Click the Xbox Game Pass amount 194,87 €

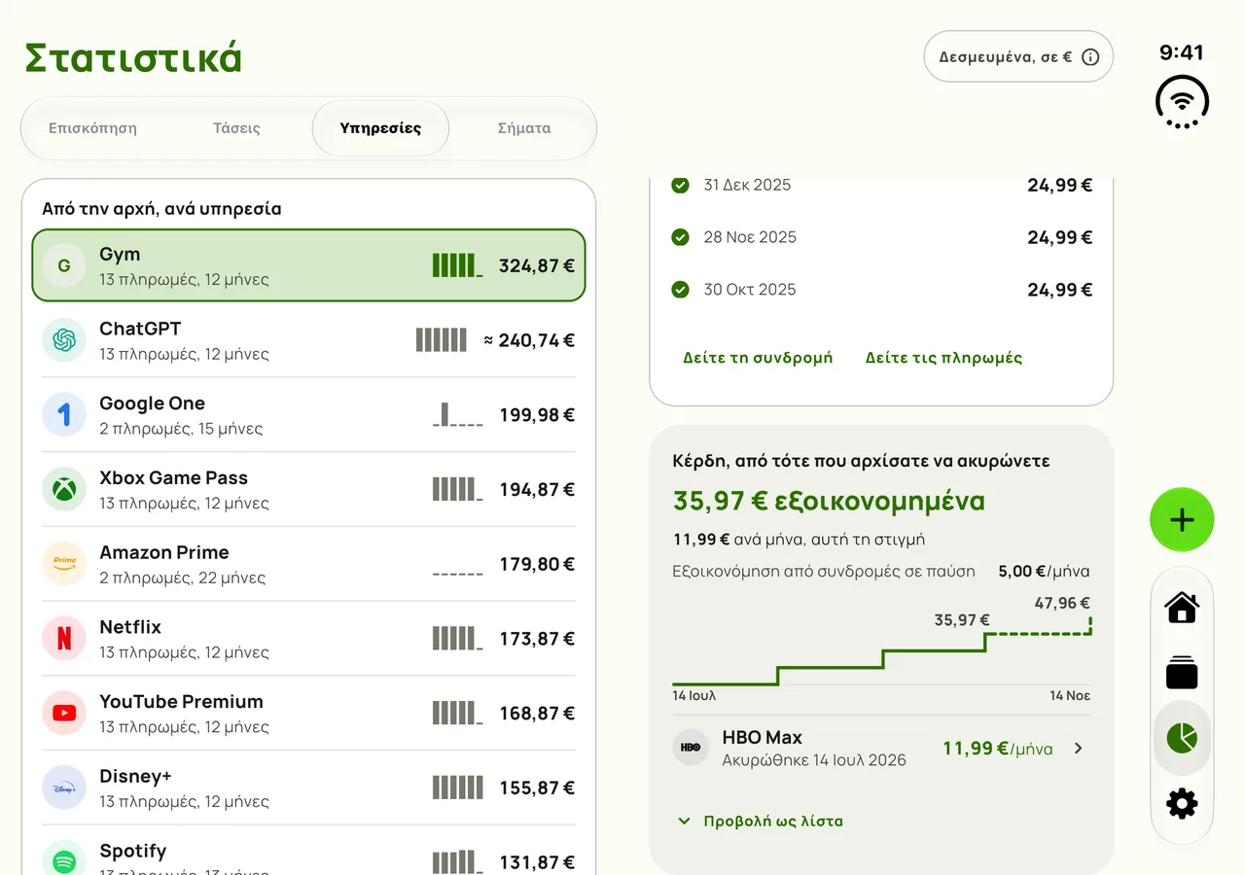click(537, 489)
